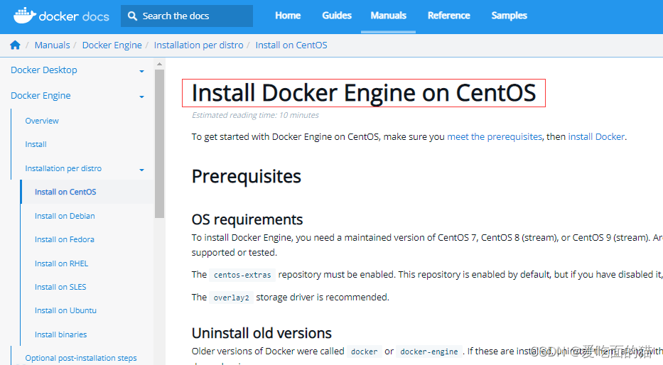Click the Uninstall old versions heading
Viewport: 663px width, 365px height.
coord(262,333)
